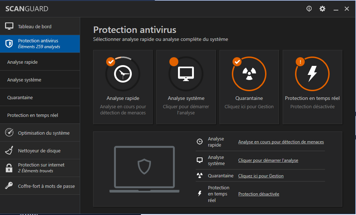Open Protection en temps réel sidebar item
356x215 pixels.
coord(40,115)
